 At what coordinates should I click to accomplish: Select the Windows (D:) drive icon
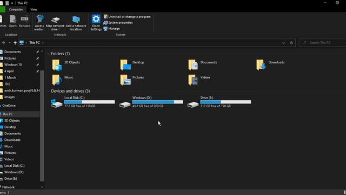(x=125, y=105)
